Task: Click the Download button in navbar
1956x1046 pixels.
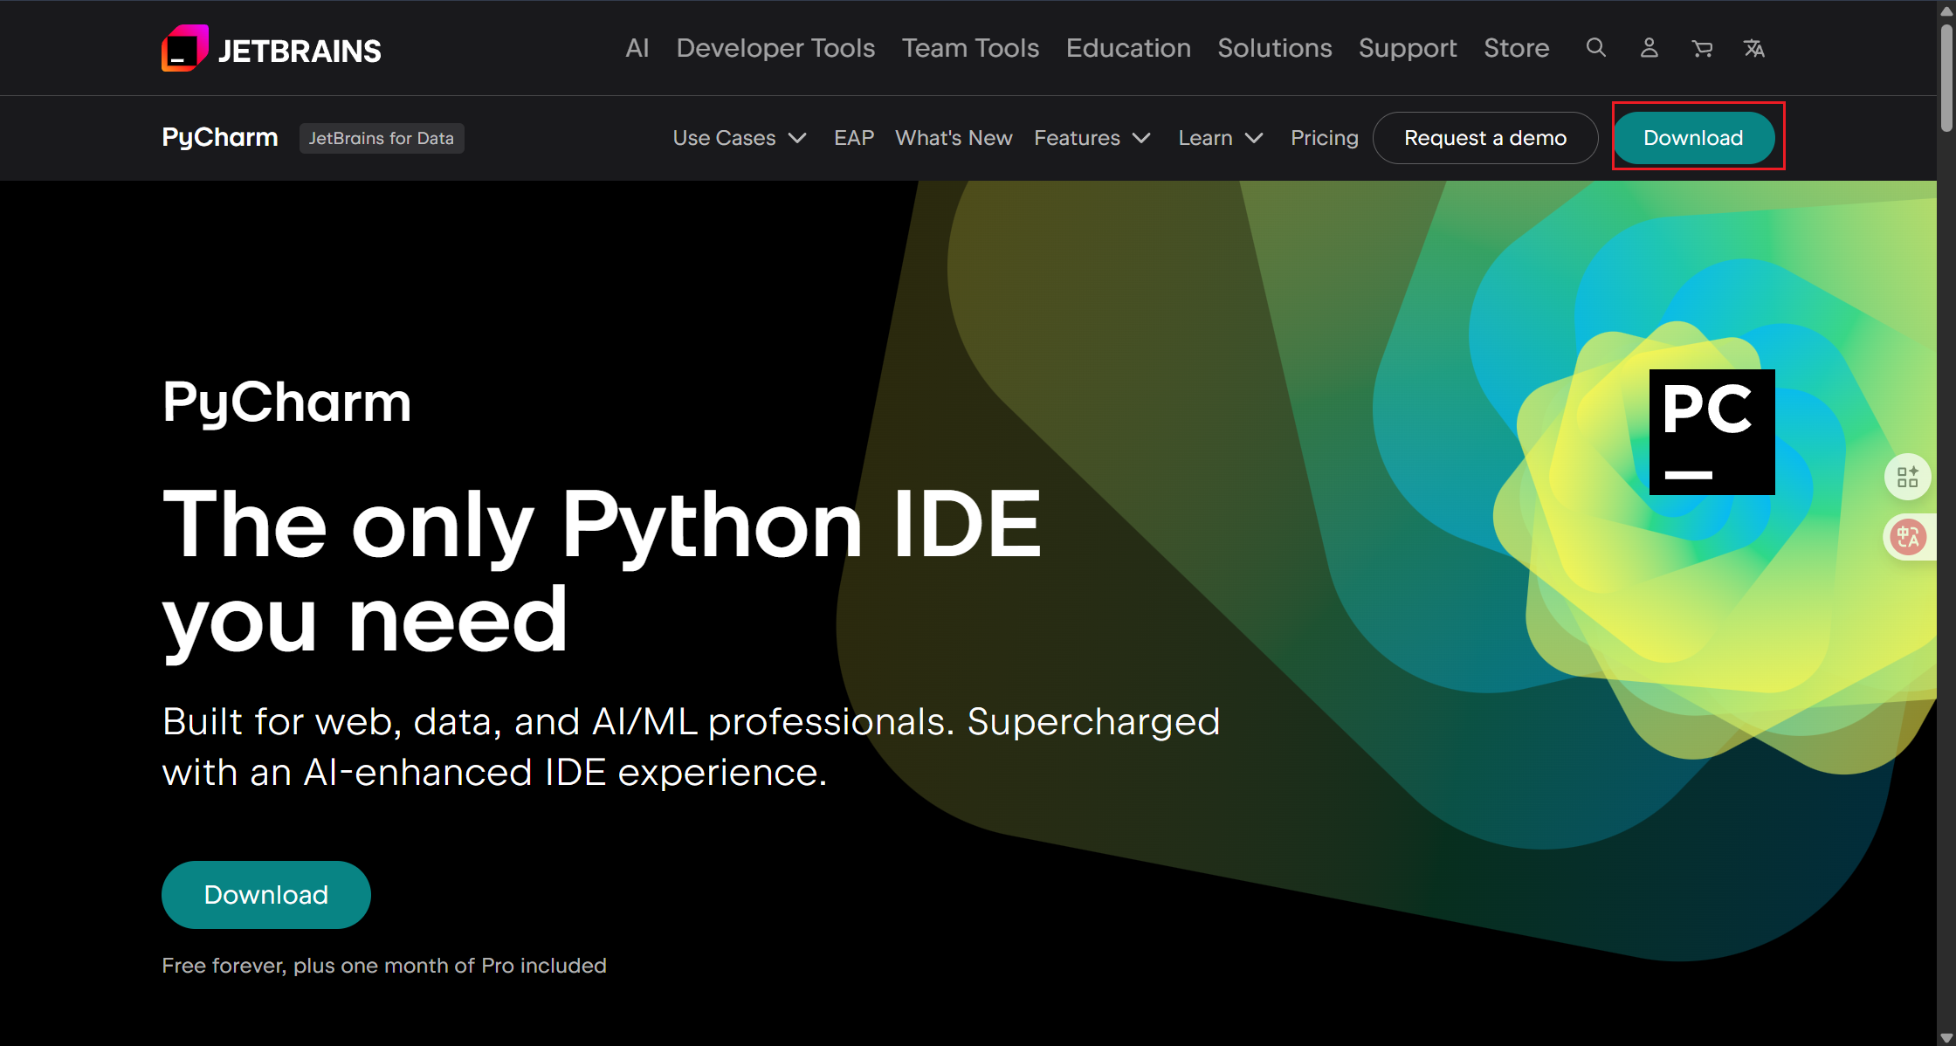Action: pos(1692,138)
